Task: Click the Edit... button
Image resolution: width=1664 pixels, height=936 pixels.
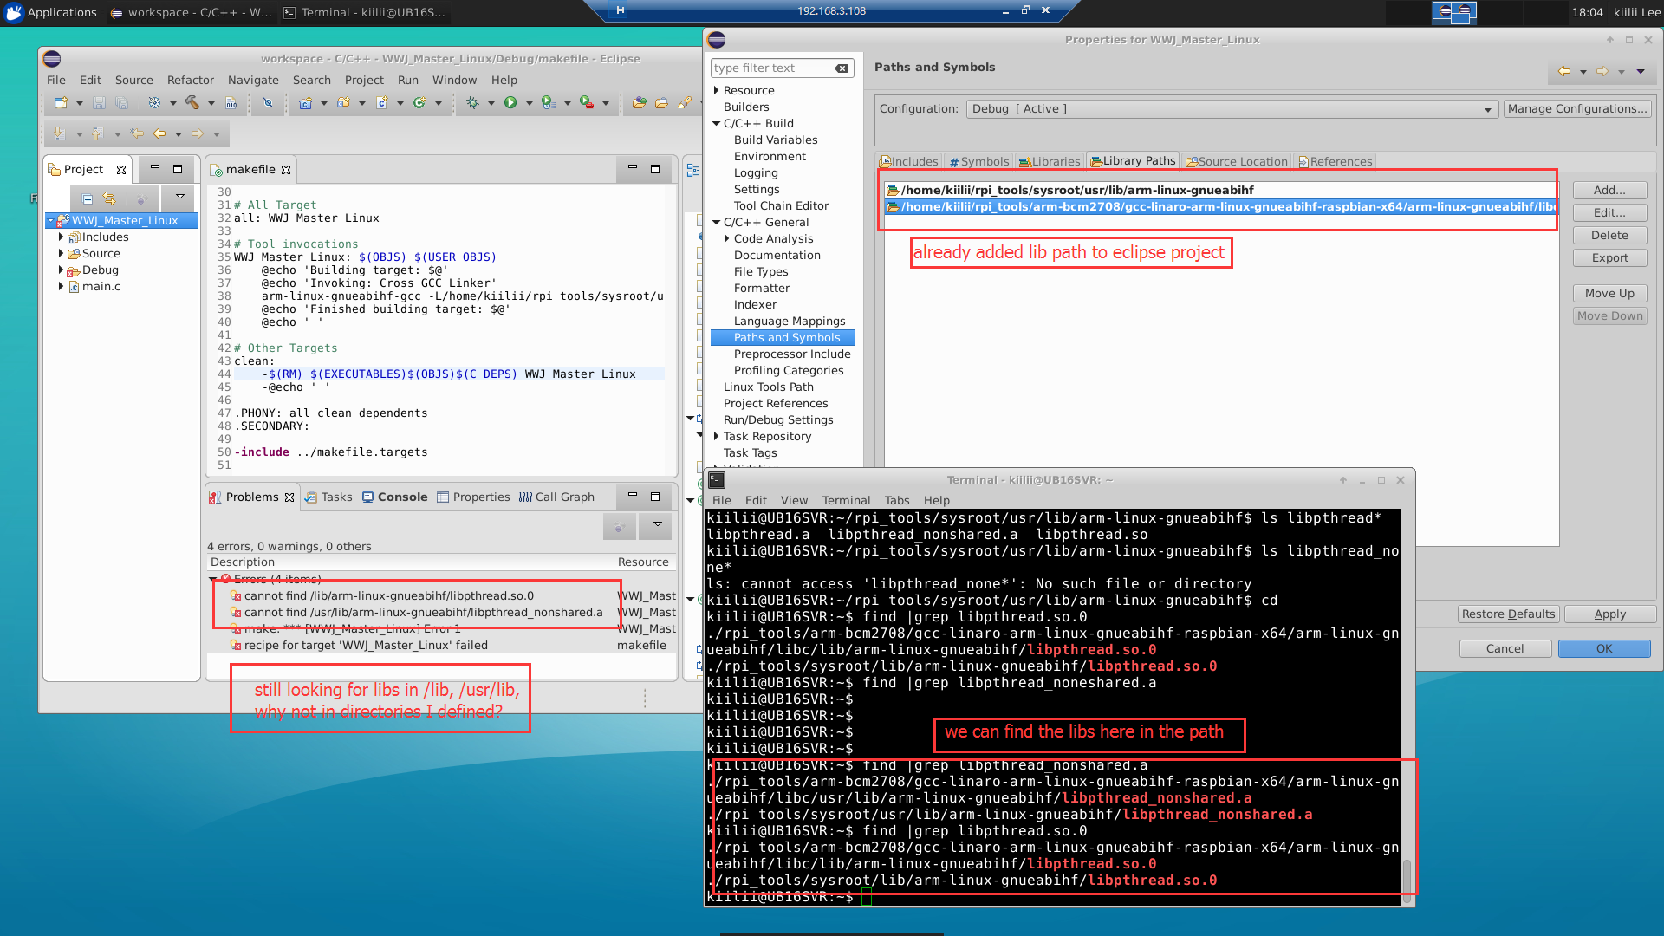Action: pyautogui.click(x=1609, y=213)
